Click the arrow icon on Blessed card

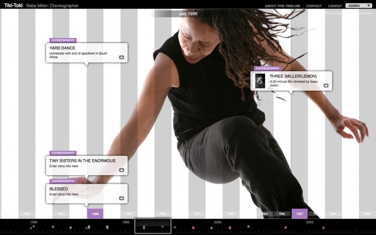(121, 198)
